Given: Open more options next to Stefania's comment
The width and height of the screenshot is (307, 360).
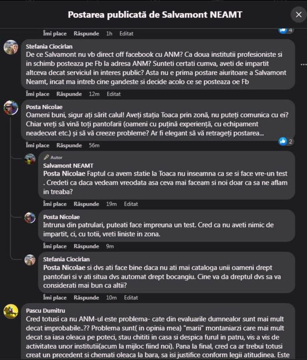Looking at the screenshot, I should coord(303,64).
